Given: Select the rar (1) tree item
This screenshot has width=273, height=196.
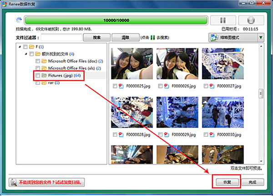Looking at the screenshot, I should click(x=54, y=83).
